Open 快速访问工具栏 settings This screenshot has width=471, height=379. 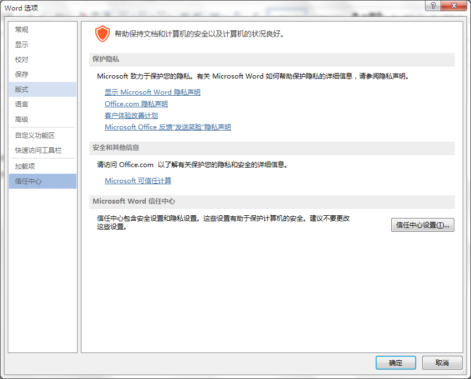pyautogui.click(x=42, y=150)
